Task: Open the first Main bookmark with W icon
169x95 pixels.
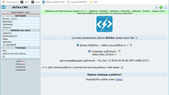Action: [25, 2]
